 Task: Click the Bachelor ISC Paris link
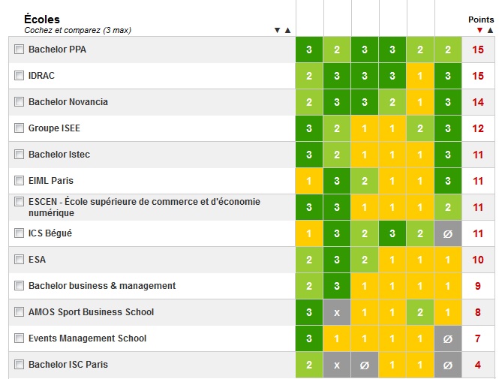coord(68,364)
